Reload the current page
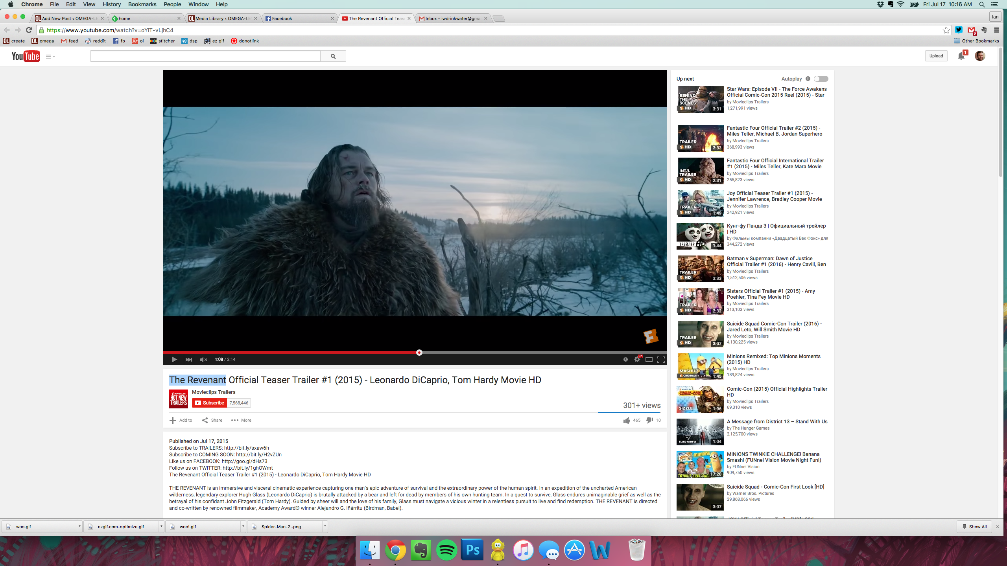 29,30
